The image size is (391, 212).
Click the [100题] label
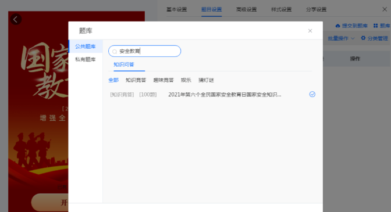148,95
